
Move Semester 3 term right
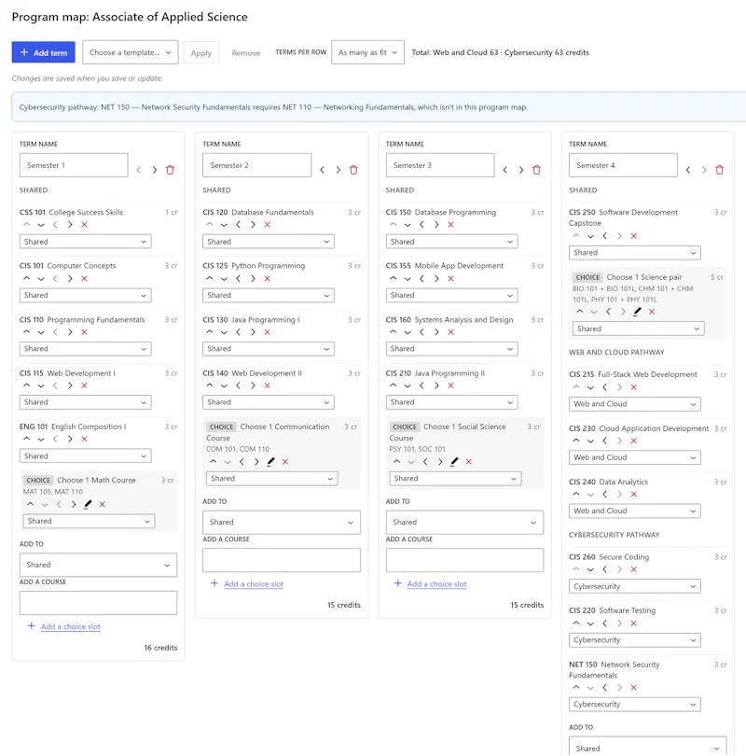pyautogui.click(x=521, y=170)
